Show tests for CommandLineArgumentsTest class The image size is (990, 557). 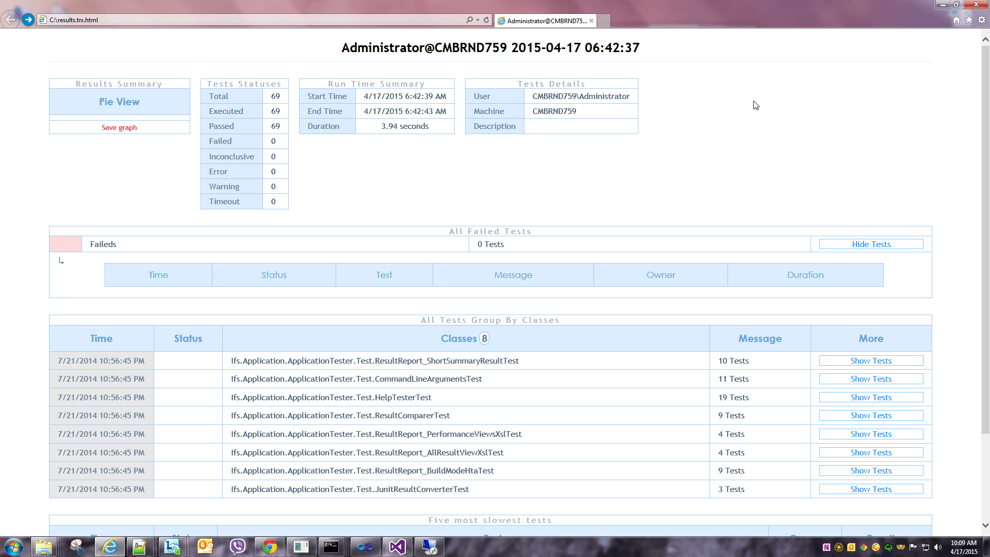pyautogui.click(x=871, y=379)
